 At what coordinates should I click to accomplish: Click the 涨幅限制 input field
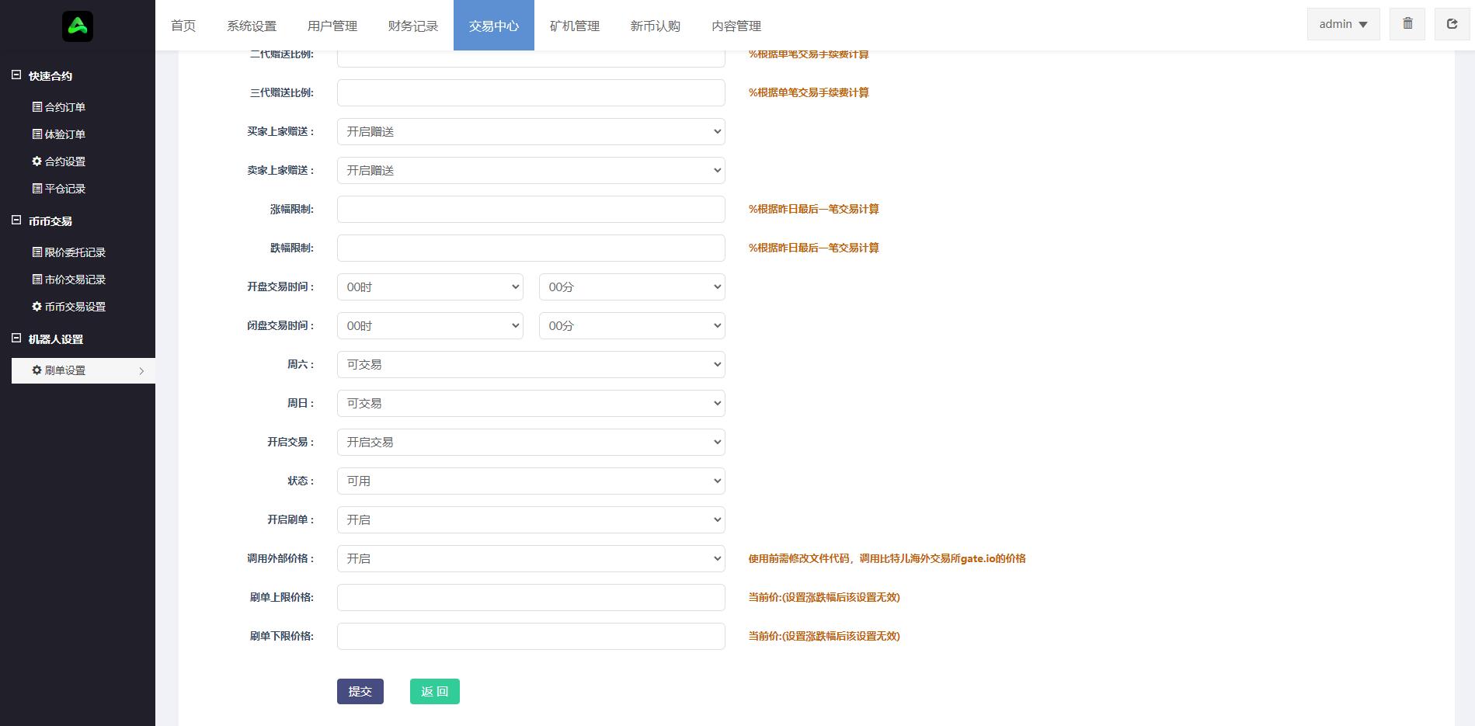(531, 209)
